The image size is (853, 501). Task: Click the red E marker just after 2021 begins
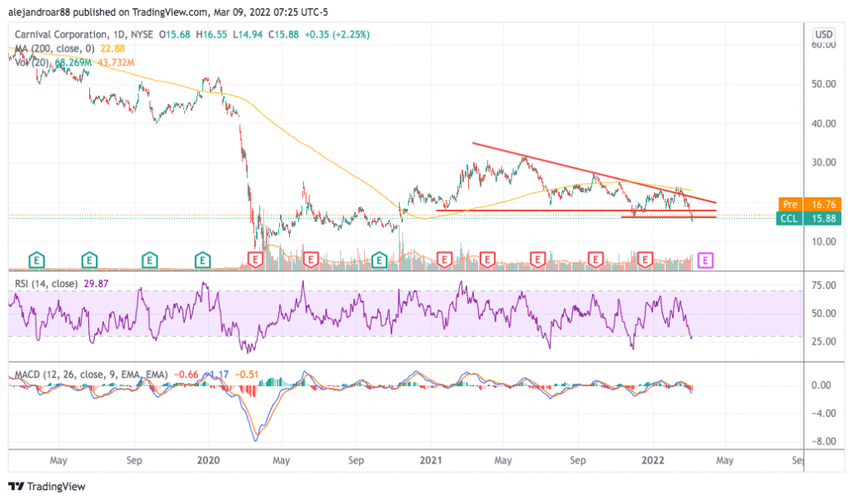tap(445, 259)
